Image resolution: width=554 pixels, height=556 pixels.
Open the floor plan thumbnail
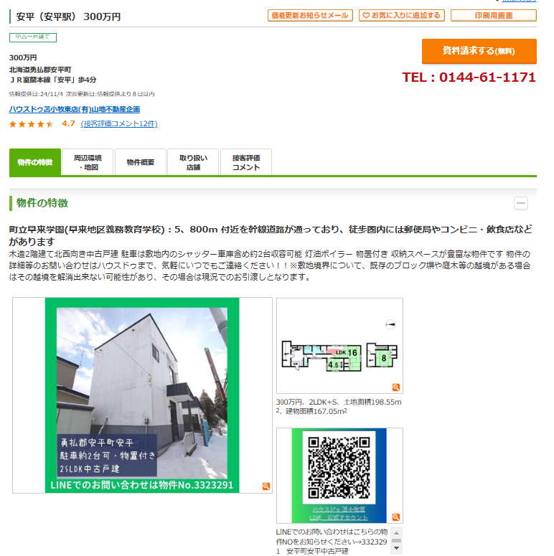(339, 346)
